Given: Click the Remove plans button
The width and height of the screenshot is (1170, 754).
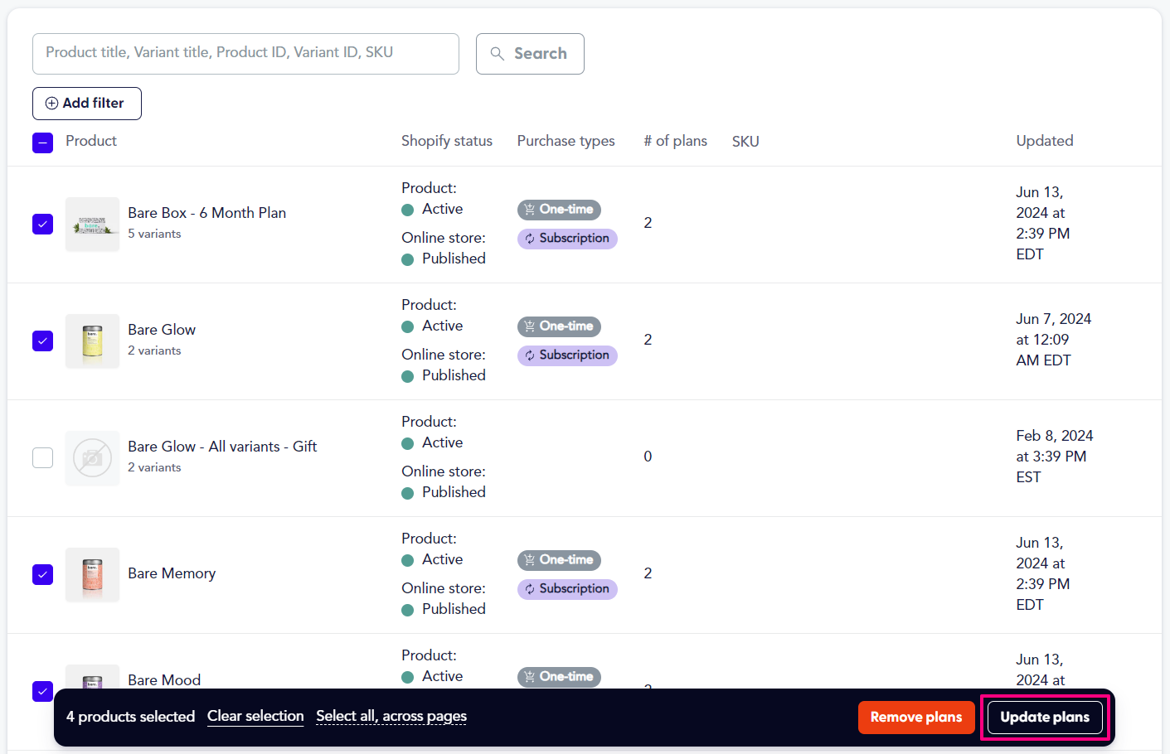Looking at the screenshot, I should point(916,717).
